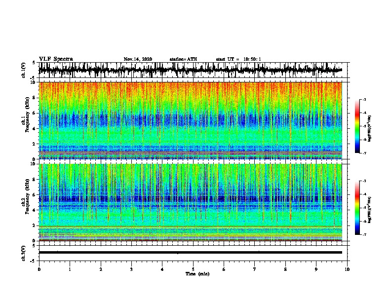The image size is (391, 302).
Task: Click the ch.1 voltage waveform trace
Action: [190, 70]
